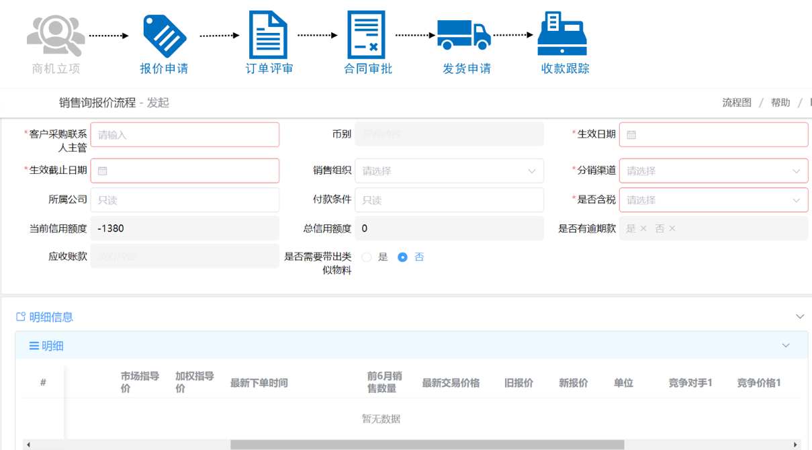Select the 合同审批 contract icon
Screen dimensions: 812x450
coord(367,35)
